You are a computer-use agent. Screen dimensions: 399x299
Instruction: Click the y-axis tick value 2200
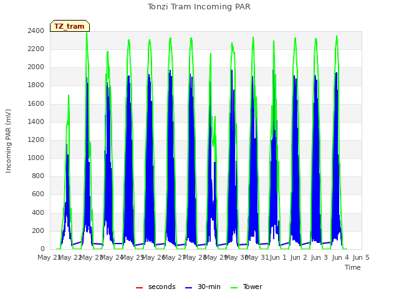36,49
